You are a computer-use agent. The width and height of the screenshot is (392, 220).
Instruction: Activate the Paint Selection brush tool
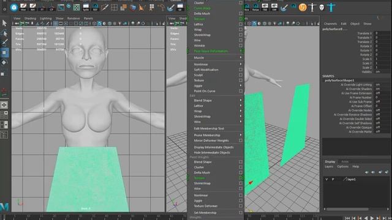4,42
